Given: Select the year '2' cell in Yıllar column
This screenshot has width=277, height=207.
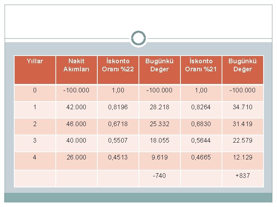Looking at the screenshot, I should pos(35,127).
